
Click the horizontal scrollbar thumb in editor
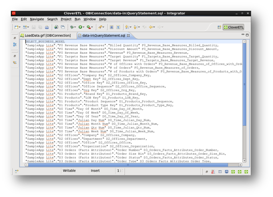click(128, 165)
